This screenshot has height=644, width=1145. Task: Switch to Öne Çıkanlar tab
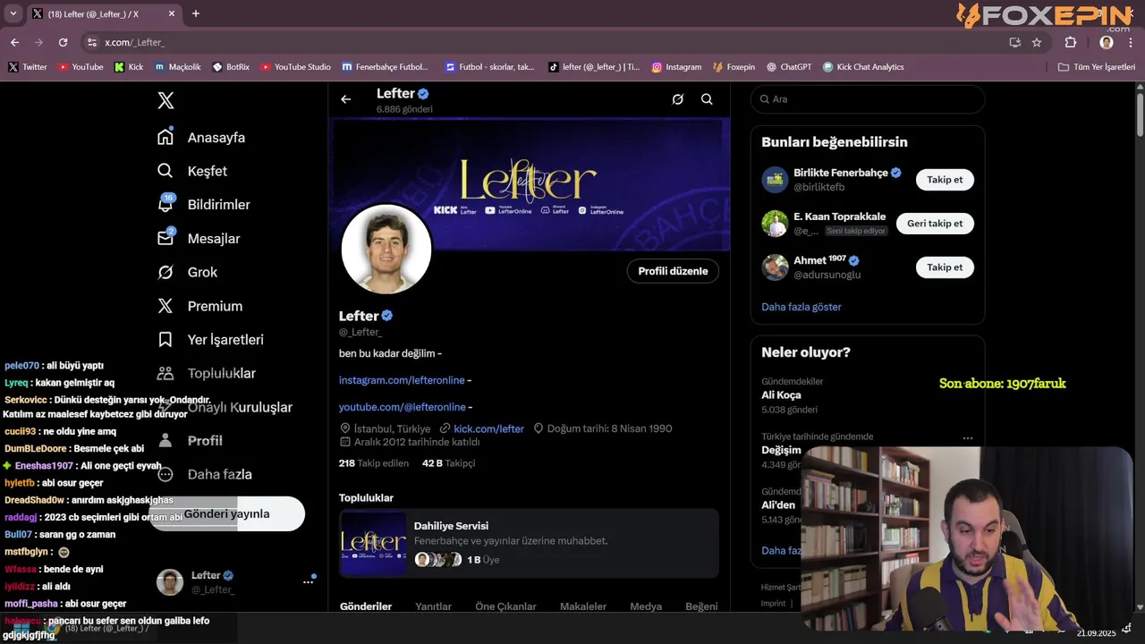pos(505,606)
